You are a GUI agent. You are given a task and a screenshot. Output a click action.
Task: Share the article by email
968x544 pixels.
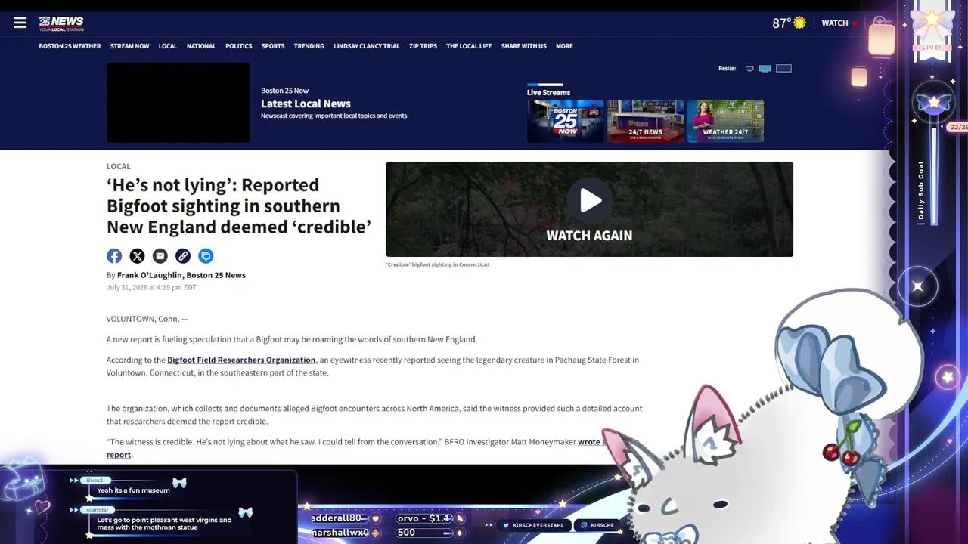(x=160, y=256)
